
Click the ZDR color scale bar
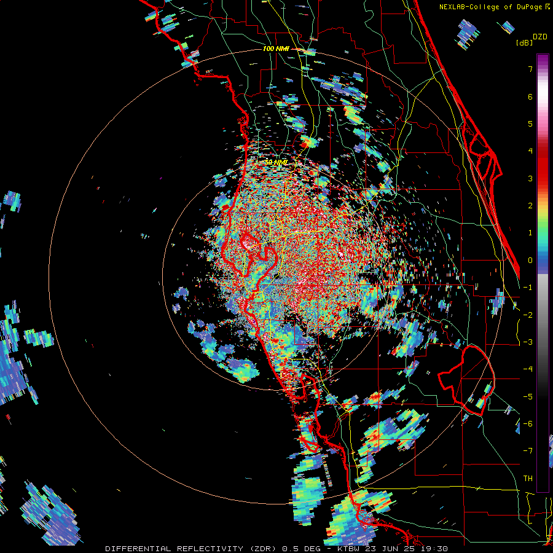pos(543,273)
